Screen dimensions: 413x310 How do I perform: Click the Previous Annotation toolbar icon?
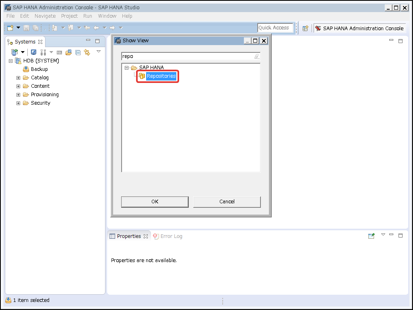(70, 28)
